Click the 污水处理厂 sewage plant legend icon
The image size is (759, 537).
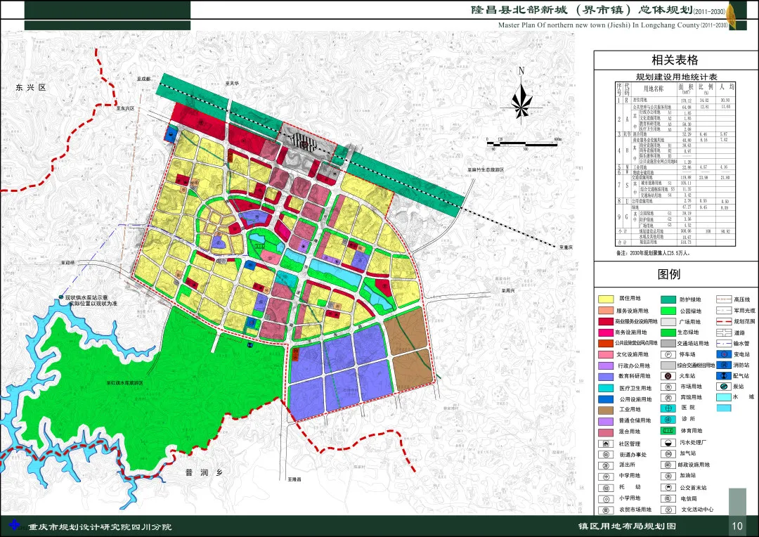point(667,444)
